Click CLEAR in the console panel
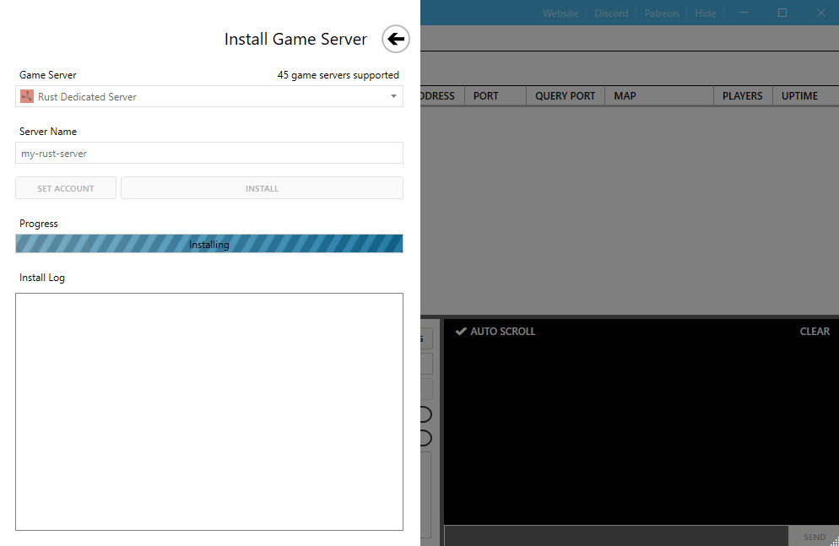Image resolution: width=839 pixels, height=546 pixels. coord(815,332)
